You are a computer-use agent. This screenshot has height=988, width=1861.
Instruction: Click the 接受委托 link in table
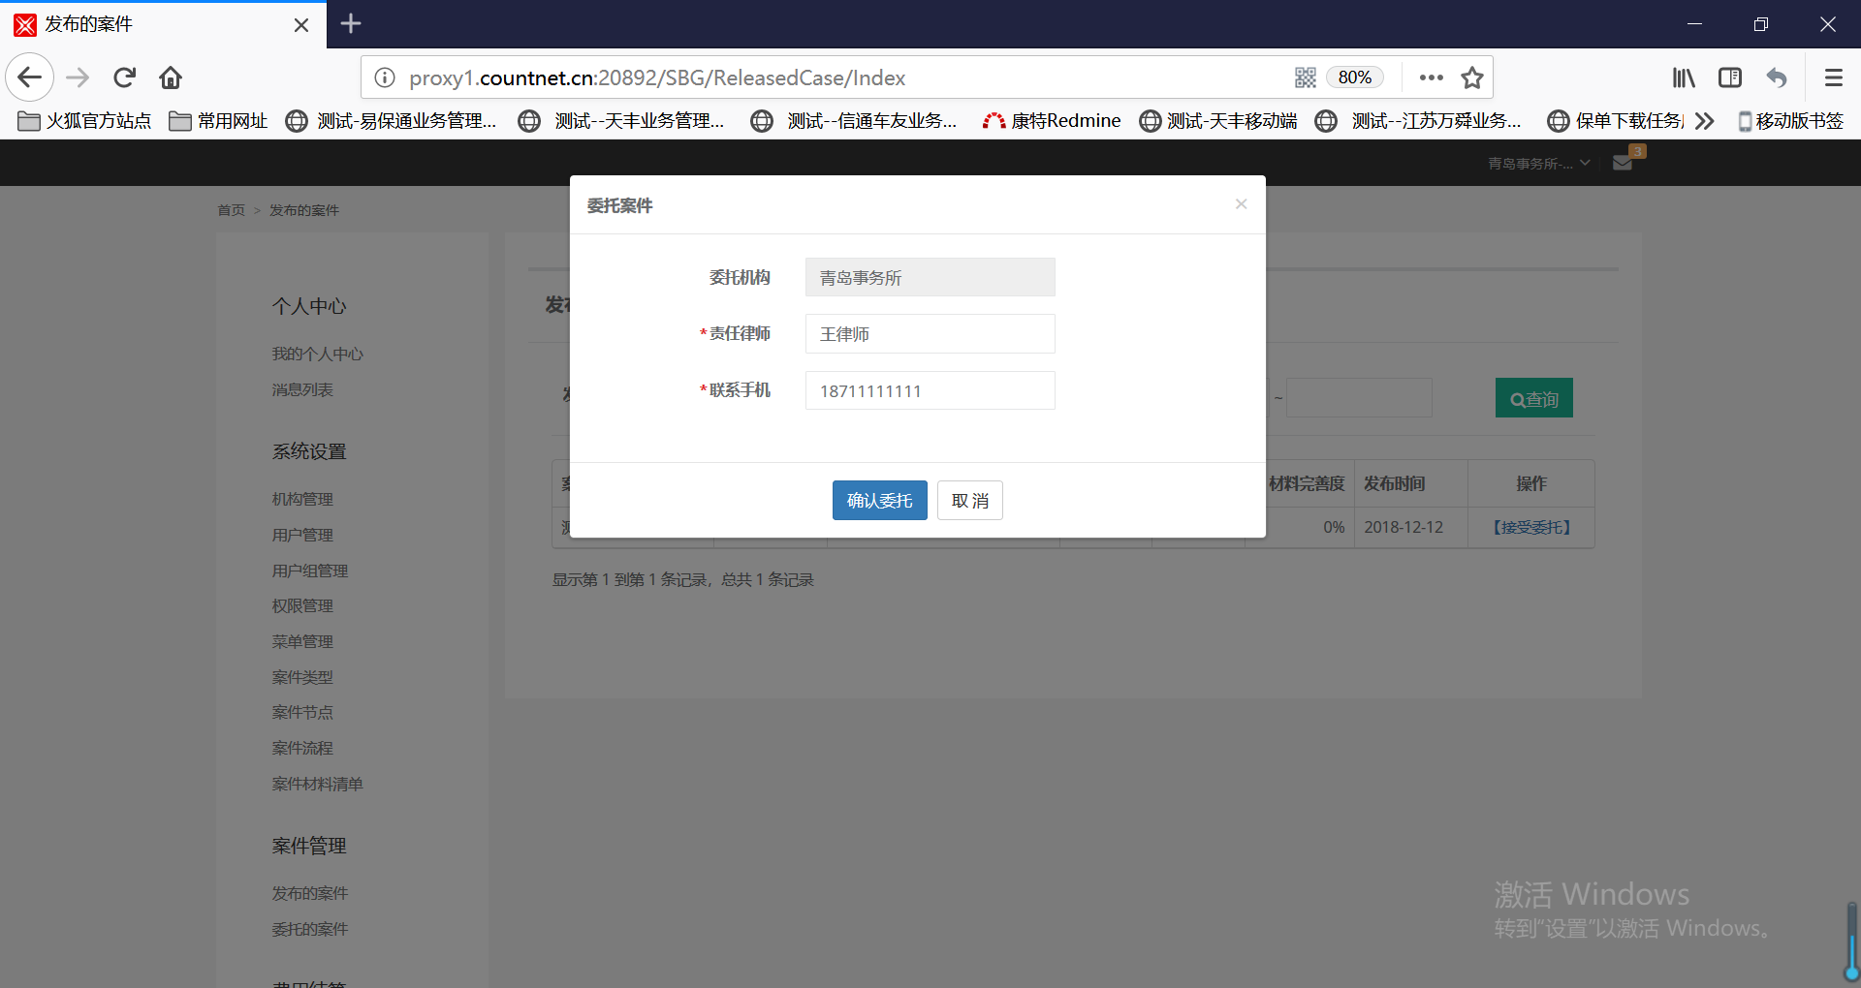point(1530,527)
